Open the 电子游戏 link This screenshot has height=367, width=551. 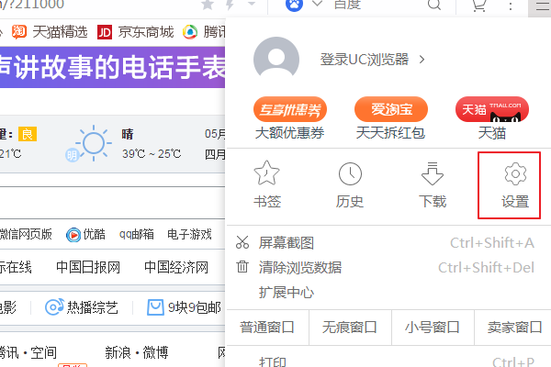tap(189, 234)
